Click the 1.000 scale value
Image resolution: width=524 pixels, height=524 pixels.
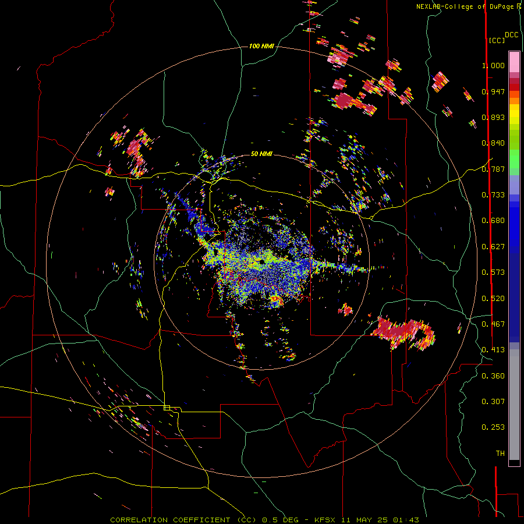click(x=493, y=65)
